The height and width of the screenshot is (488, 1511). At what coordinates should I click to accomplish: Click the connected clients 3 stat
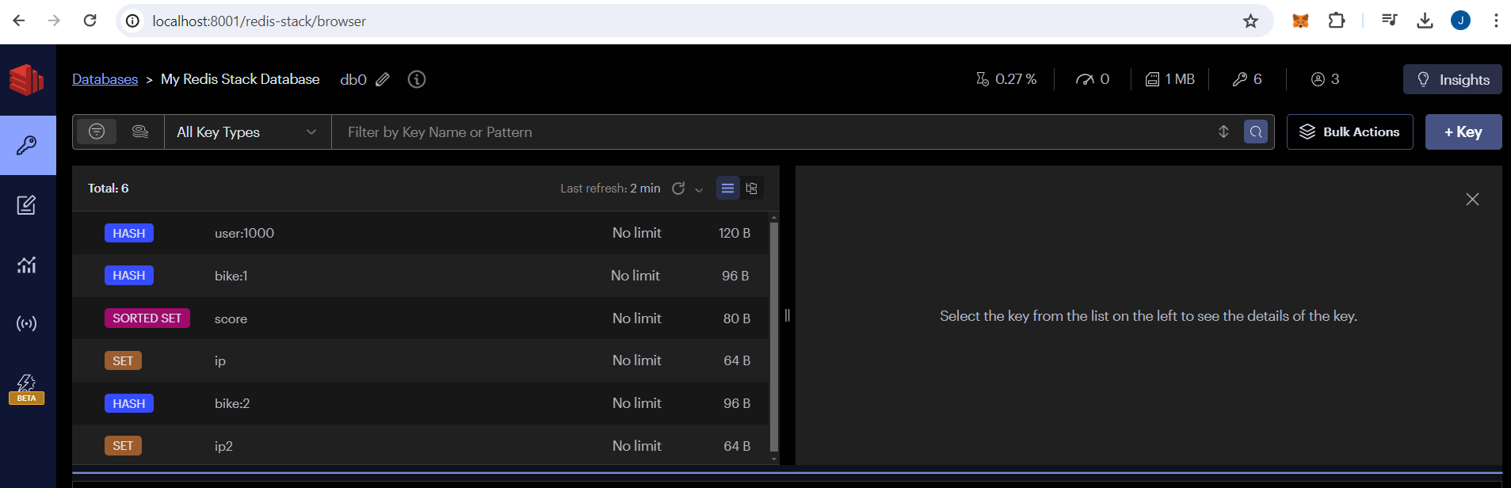1326,79
